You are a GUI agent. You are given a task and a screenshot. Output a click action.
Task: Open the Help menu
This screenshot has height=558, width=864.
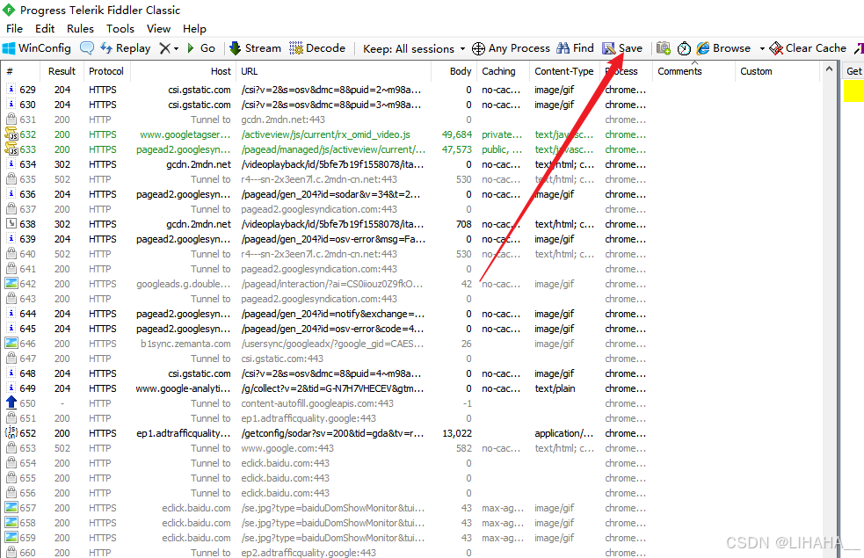(194, 29)
